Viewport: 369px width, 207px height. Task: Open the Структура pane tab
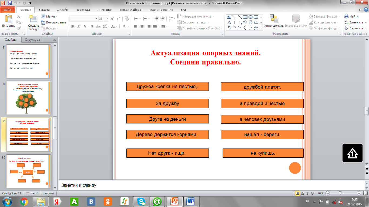(x=32, y=40)
